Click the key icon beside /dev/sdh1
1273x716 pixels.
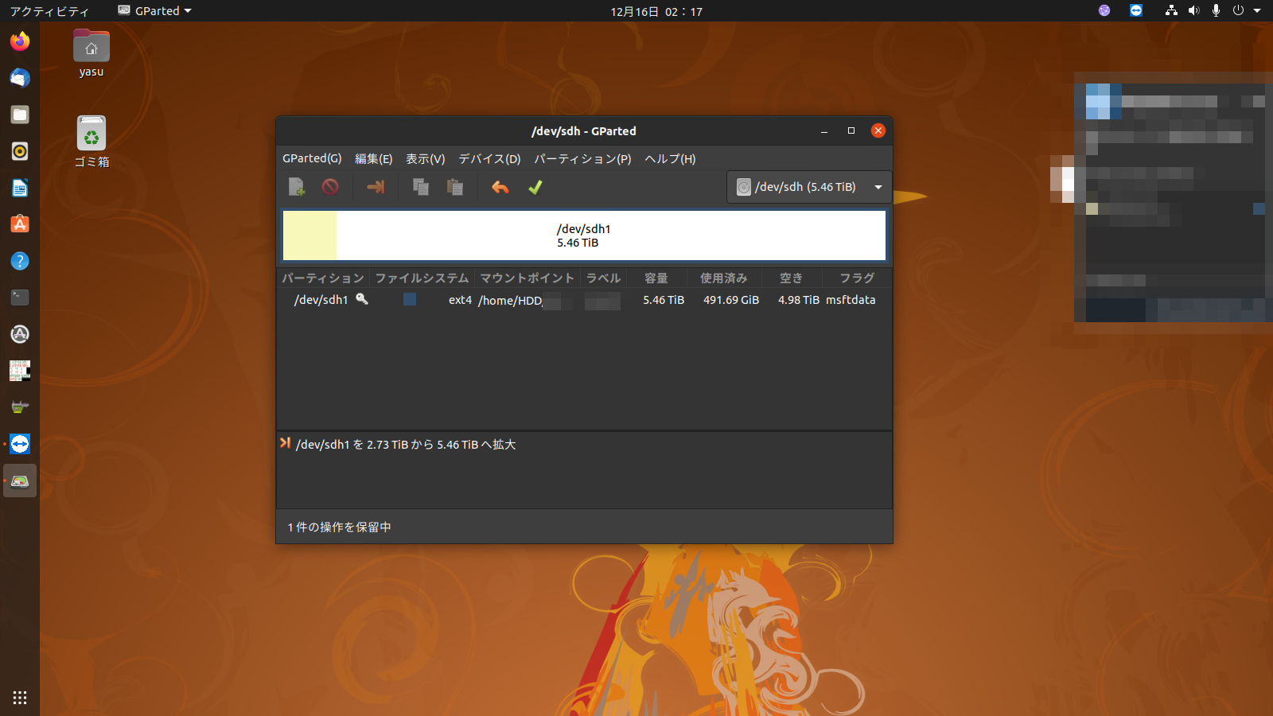coord(362,299)
